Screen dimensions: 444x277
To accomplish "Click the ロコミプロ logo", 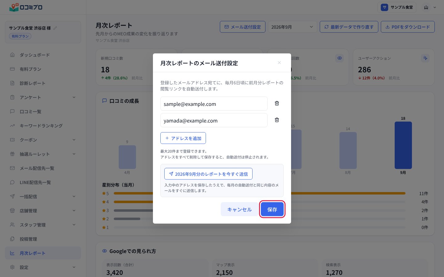I will (26, 7).
